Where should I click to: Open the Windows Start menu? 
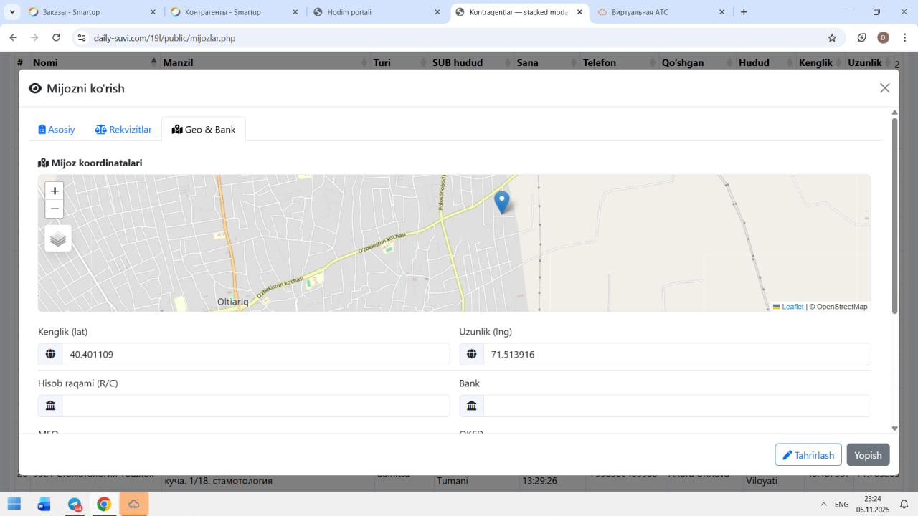point(14,504)
